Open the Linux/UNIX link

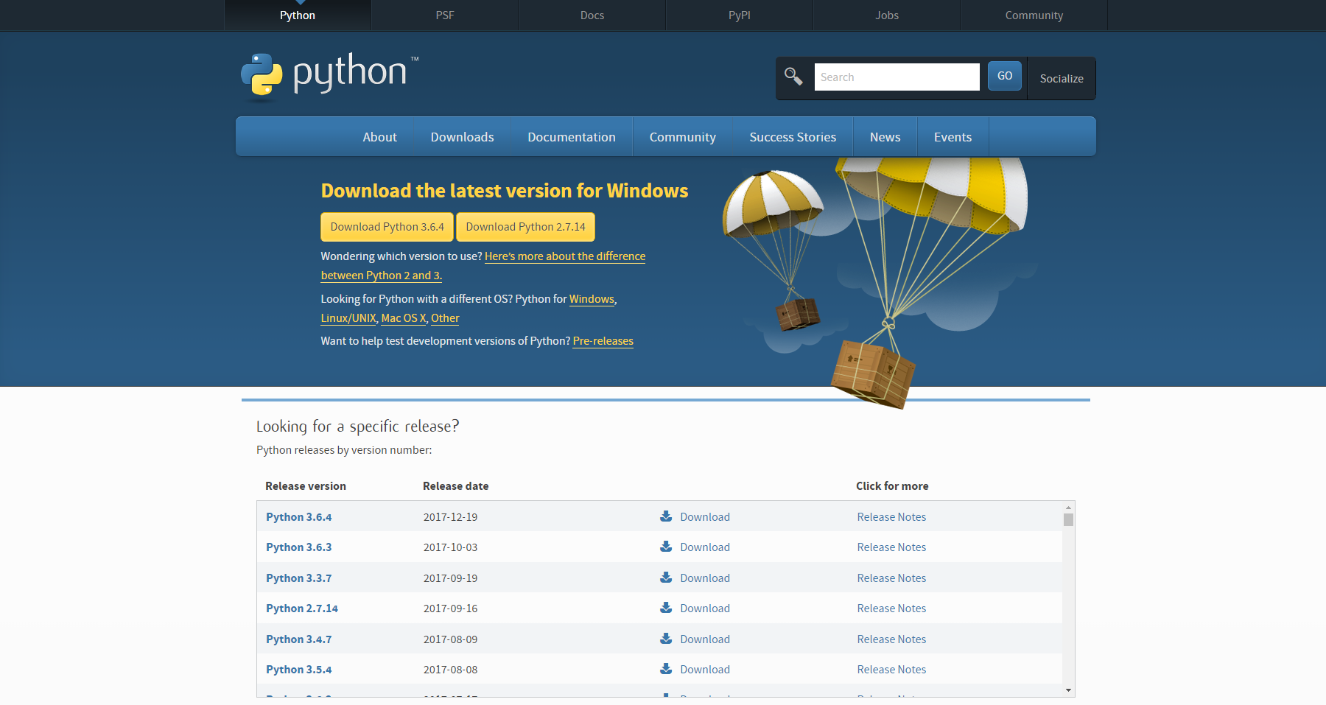[x=348, y=318]
